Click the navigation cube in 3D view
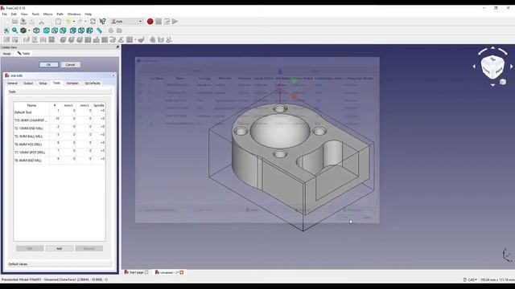 [x=492, y=67]
